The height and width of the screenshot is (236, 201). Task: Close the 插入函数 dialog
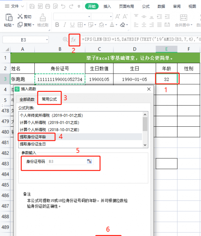(149, 89)
